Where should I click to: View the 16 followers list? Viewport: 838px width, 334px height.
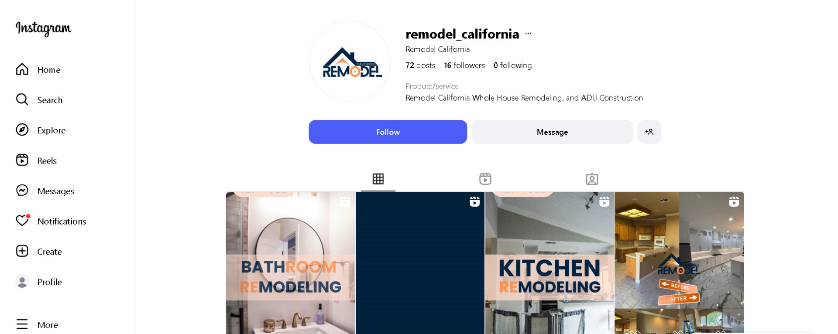tap(464, 65)
